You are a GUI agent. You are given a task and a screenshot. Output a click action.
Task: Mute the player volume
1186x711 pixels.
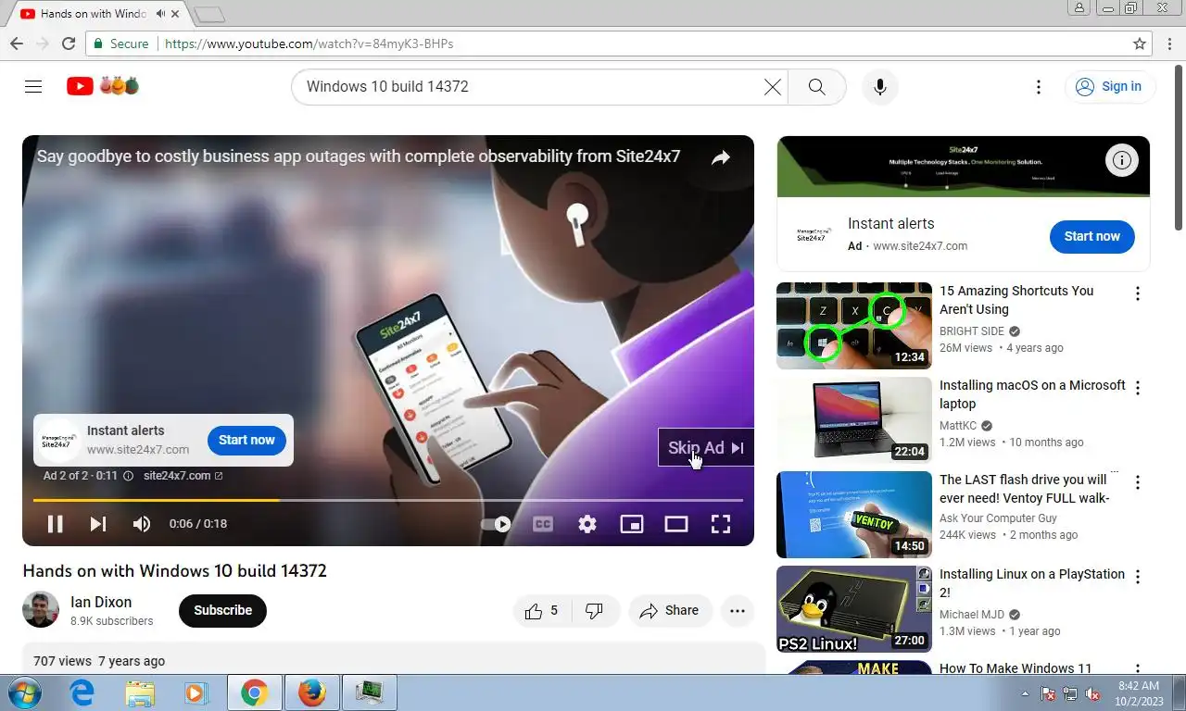point(142,524)
